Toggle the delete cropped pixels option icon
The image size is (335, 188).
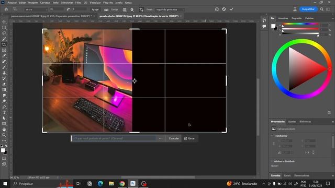(x=141, y=9)
